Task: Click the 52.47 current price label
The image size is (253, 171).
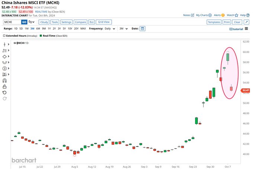Action: coord(246,91)
